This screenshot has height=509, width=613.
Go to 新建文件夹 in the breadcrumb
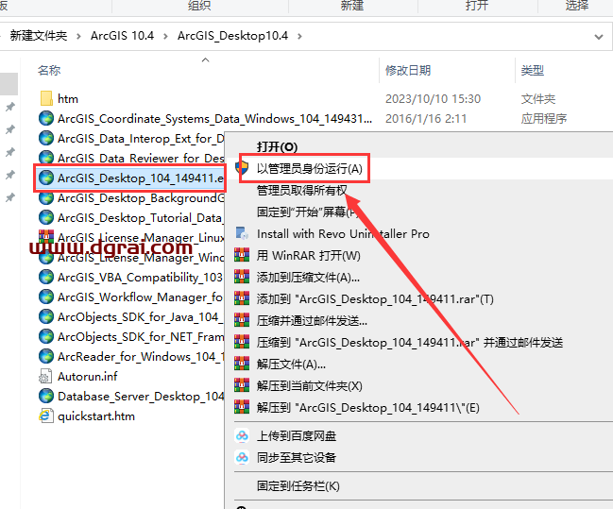tap(39, 36)
